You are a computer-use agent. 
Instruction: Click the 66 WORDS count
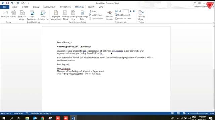tap(18, 113)
